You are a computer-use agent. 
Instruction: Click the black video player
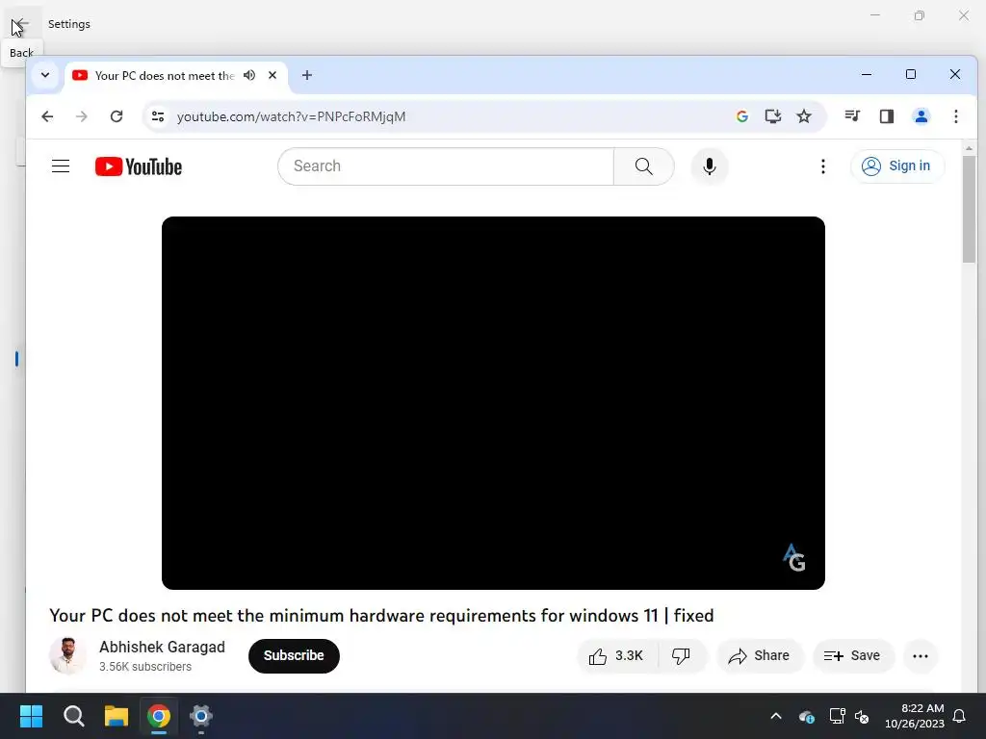[x=493, y=403]
